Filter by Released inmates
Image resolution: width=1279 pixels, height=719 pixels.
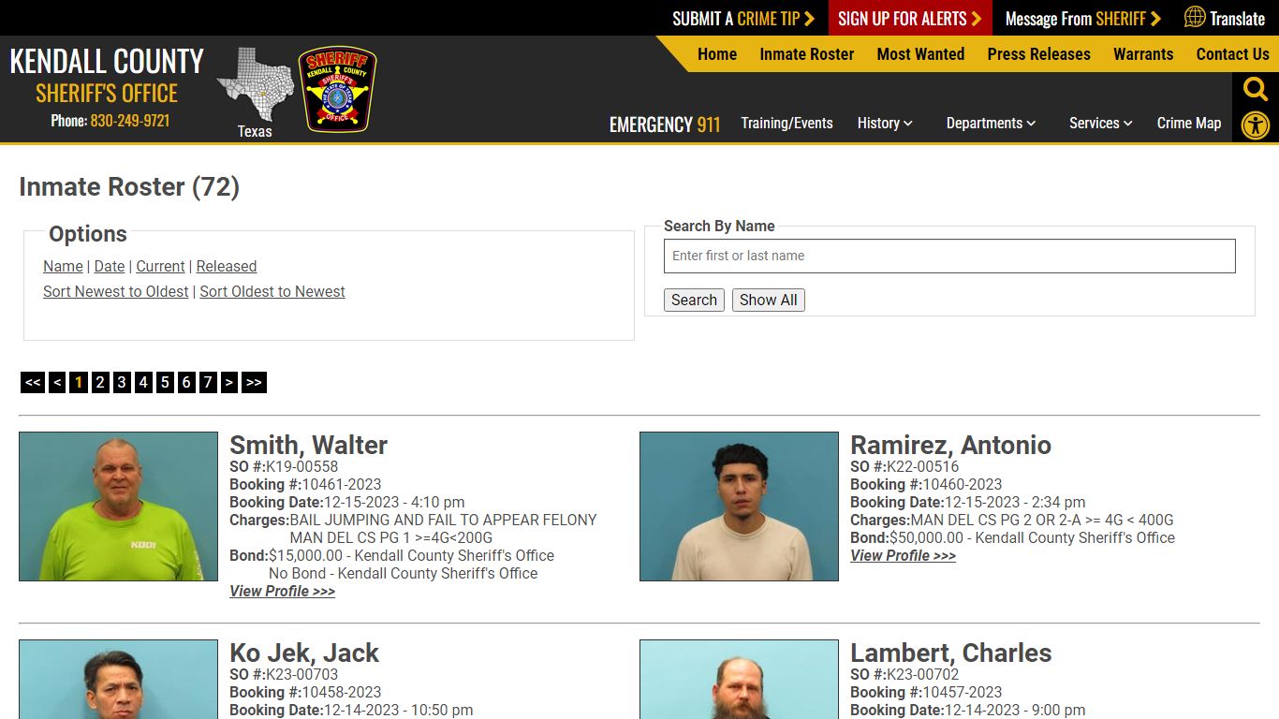[226, 266]
